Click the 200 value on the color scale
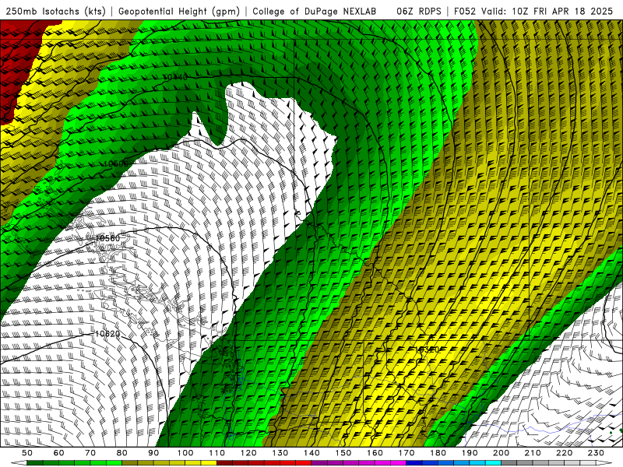The width and height of the screenshot is (623, 467). (502, 453)
